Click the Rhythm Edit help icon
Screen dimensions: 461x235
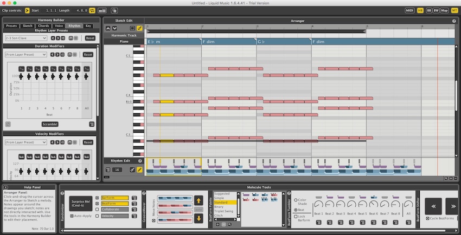click(140, 161)
